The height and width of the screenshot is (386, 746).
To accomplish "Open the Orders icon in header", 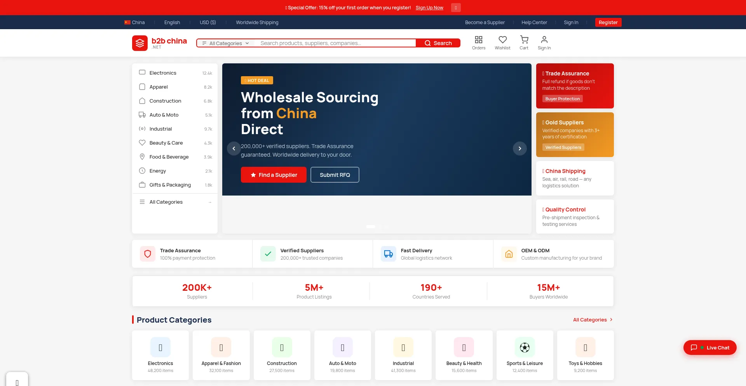I will click(x=479, y=43).
